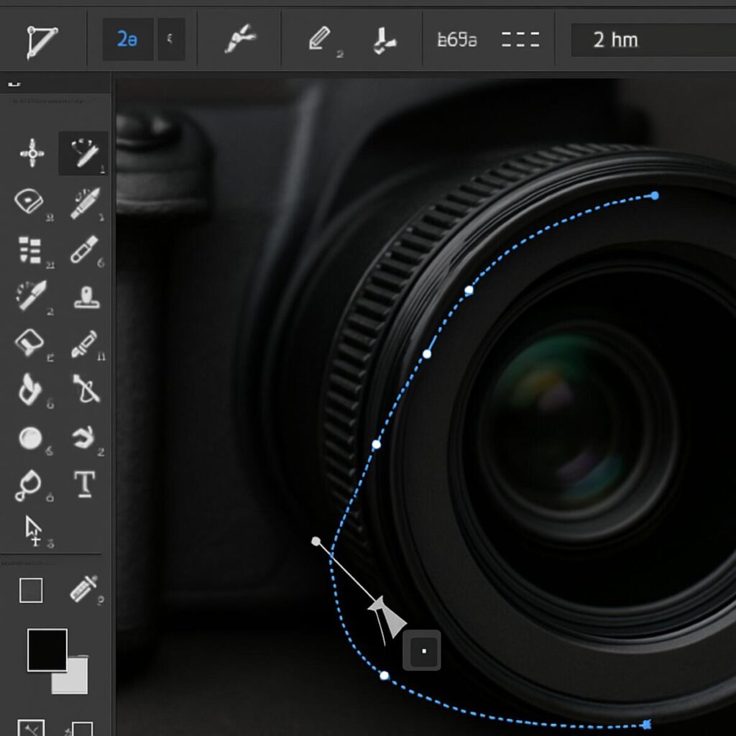Click the bottom-right blue endpoint of the path
This screenshot has width=736, height=736.
point(647,724)
